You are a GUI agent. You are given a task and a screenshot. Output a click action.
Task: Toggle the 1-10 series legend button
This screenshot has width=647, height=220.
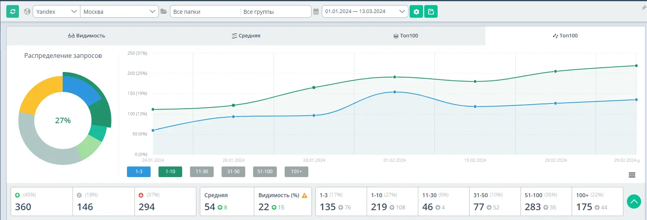tap(170, 172)
